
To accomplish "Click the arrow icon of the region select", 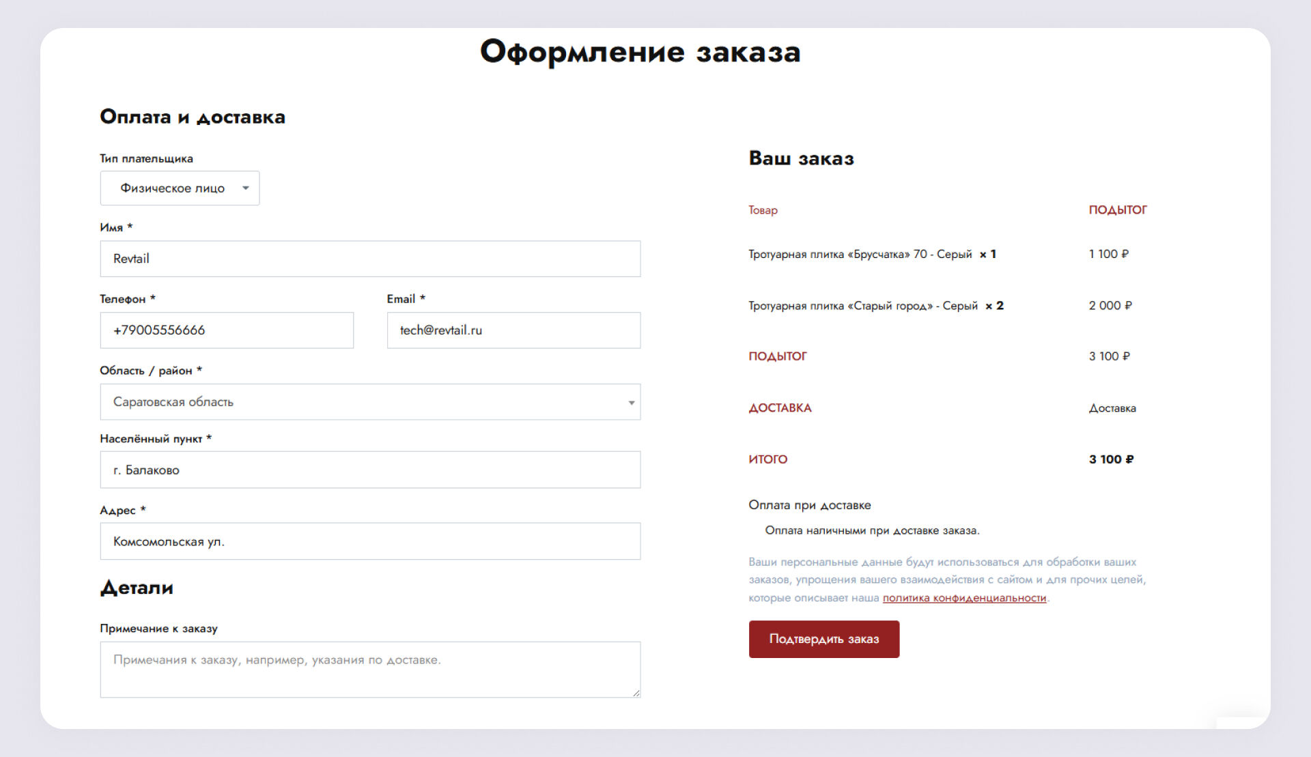I will 631,403.
